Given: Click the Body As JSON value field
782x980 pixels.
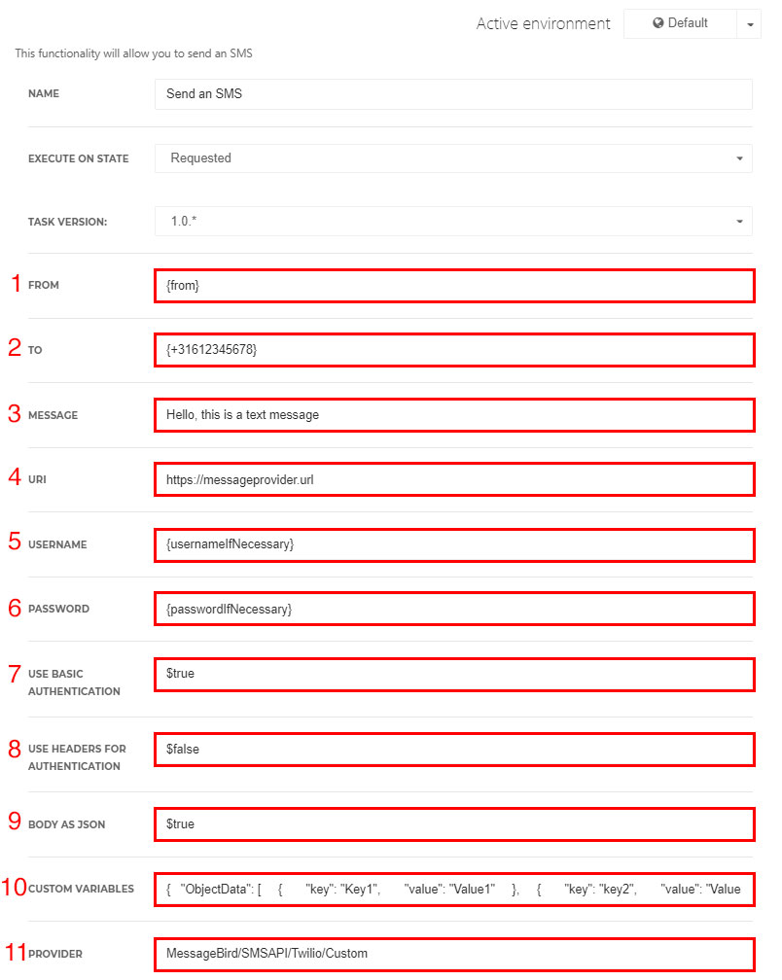Looking at the screenshot, I should click(x=454, y=824).
